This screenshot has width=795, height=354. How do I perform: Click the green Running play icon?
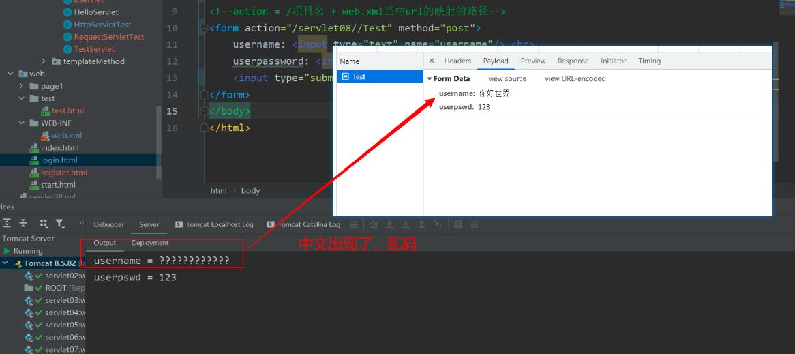pyautogui.click(x=7, y=251)
